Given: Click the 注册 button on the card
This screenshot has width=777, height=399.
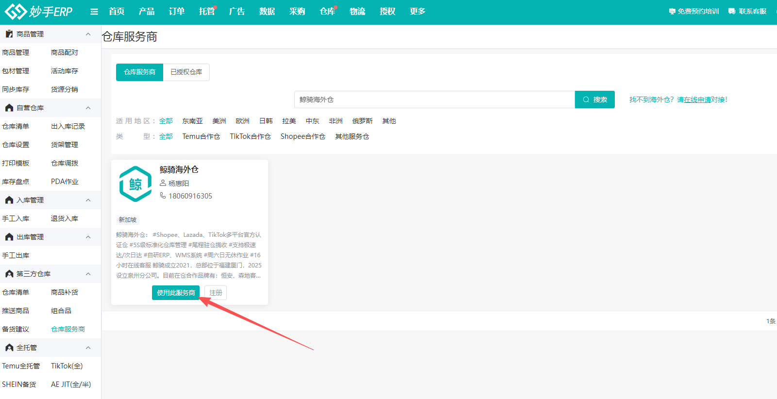Looking at the screenshot, I should tap(216, 293).
